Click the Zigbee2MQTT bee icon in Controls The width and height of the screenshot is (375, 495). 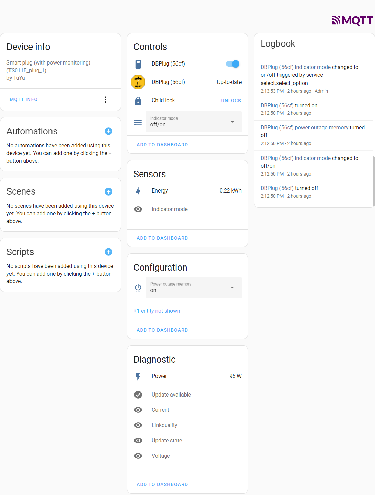138,82
